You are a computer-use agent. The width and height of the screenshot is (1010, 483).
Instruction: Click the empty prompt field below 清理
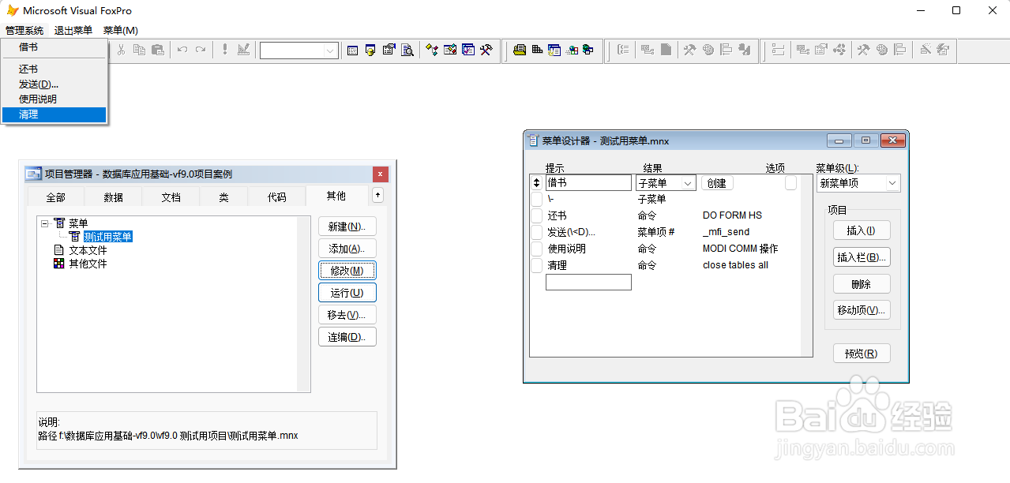pyautogui.click(x=588, y=282)
